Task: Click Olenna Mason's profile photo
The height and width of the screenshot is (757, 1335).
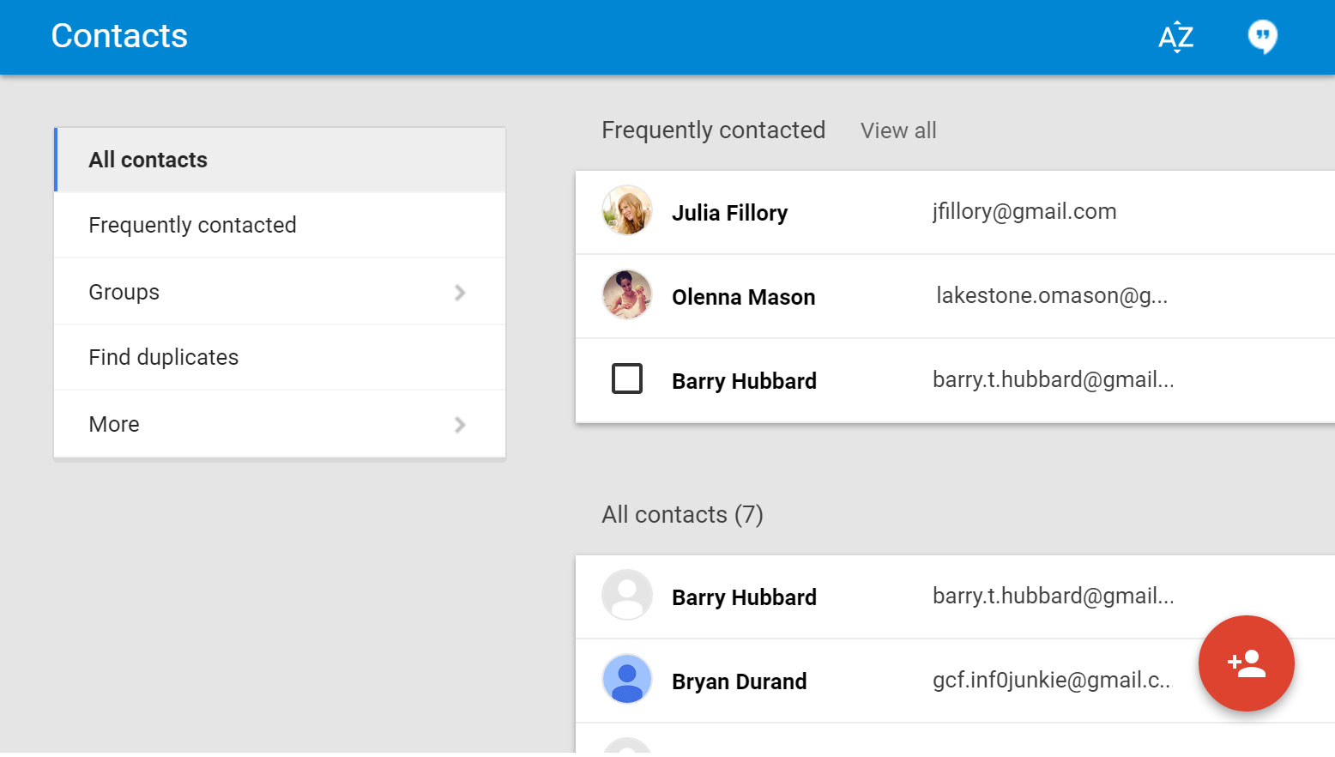Action: tap(627, 296)
